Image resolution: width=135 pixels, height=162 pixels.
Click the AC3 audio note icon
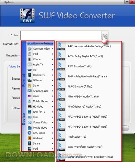(61, 56)
